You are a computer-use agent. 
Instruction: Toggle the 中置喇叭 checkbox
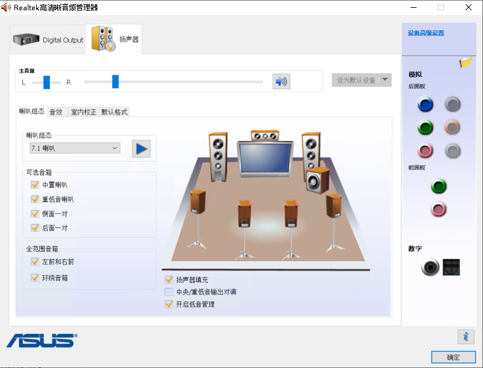point(35,185)
